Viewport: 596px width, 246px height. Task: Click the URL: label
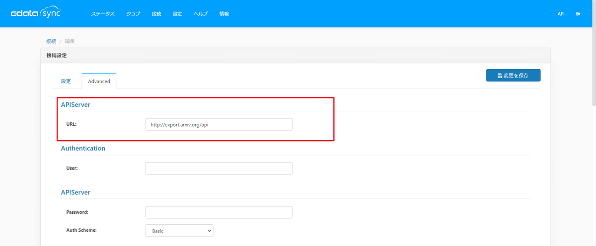(71, 124)
